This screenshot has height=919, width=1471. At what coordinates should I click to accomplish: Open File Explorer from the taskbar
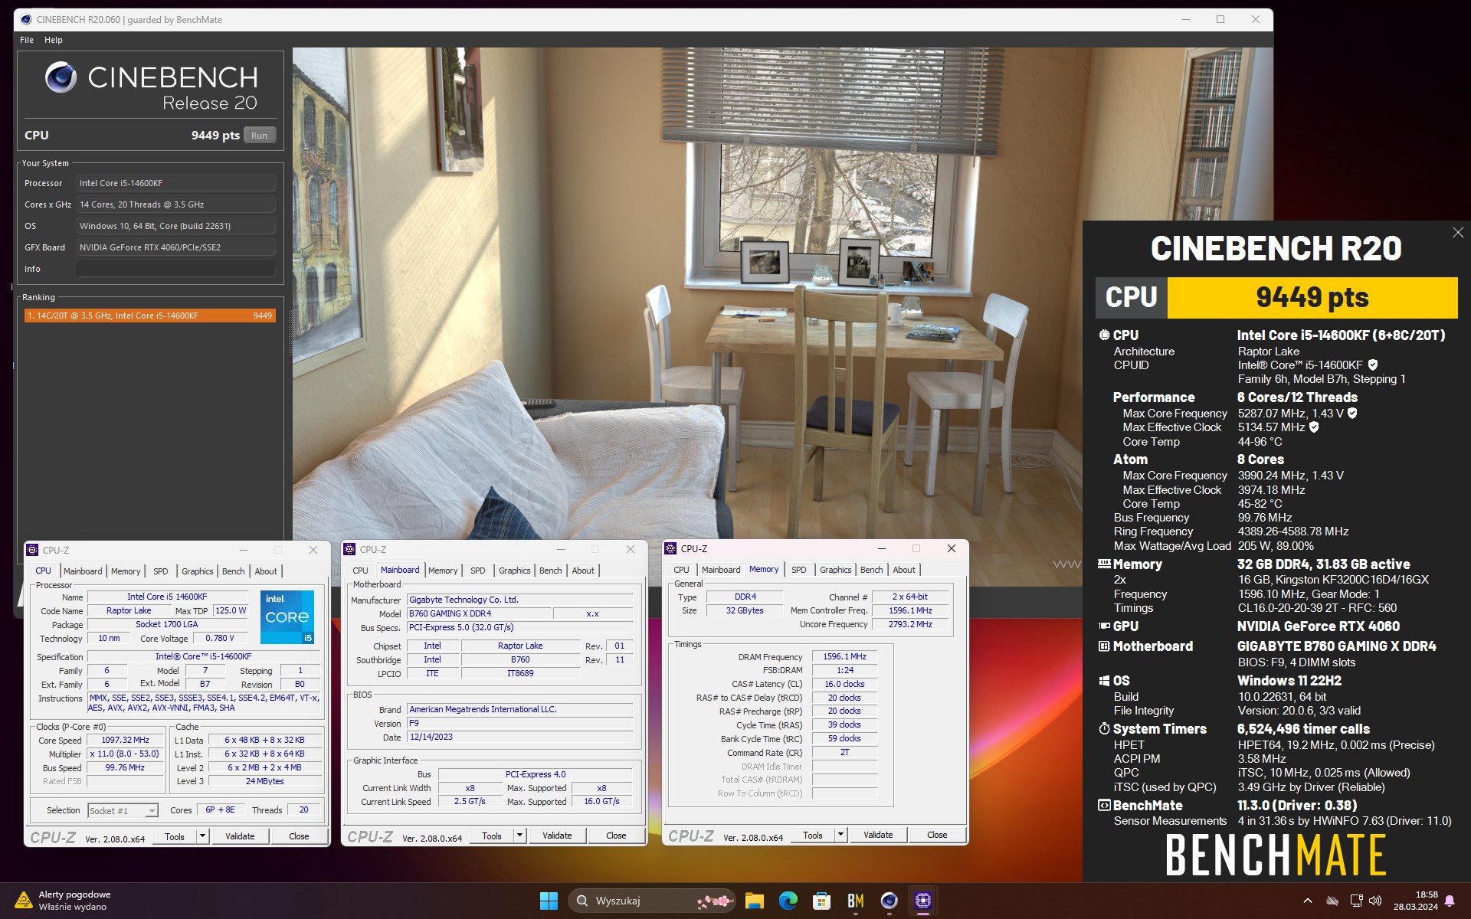(755, 901)
